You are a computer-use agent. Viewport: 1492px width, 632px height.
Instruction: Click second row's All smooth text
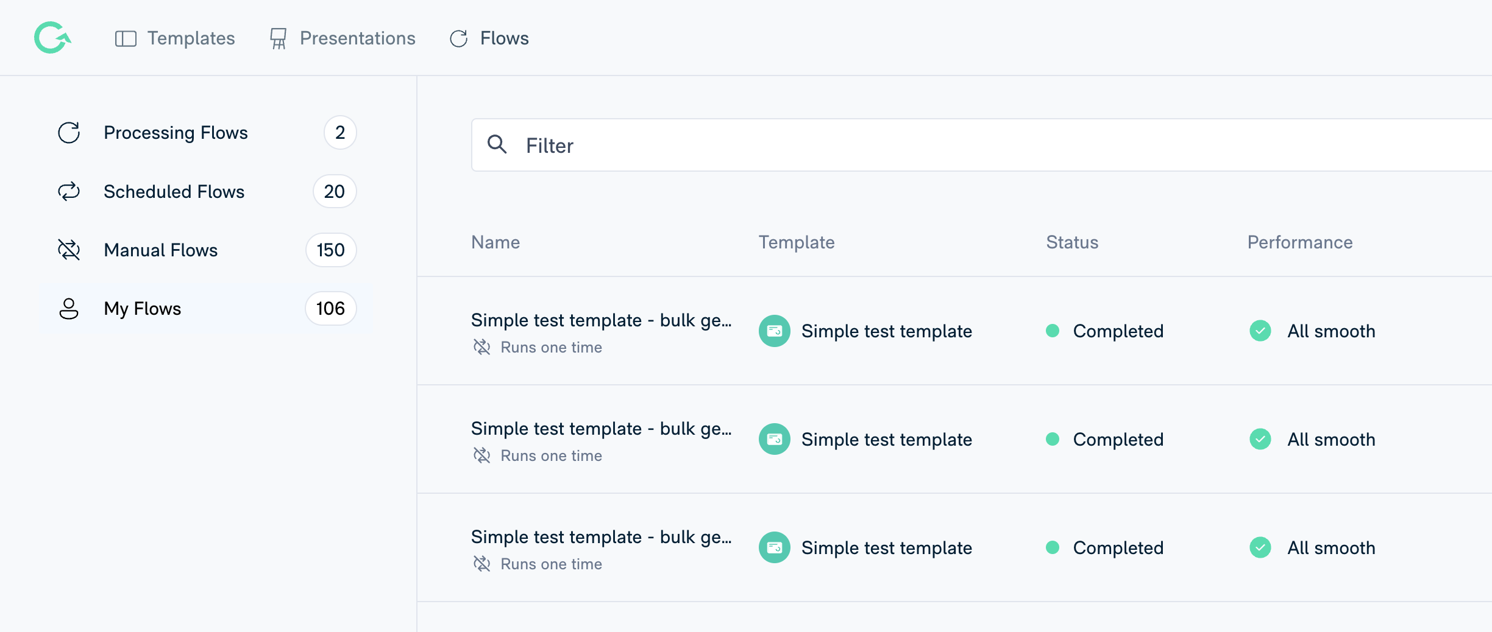pyautogui.click(x=1332, y=440)
